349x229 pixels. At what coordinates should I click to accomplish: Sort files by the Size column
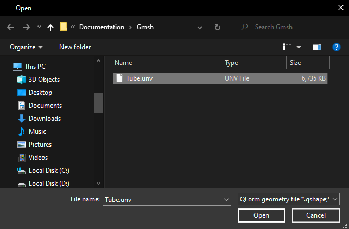(x=307, y=63)
